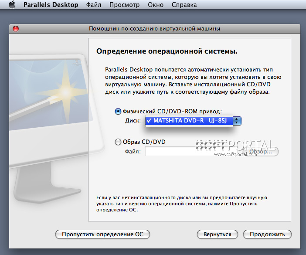Open the Apple menu
The width and height of the screenshot is (306, 255).
click(12, 4)
